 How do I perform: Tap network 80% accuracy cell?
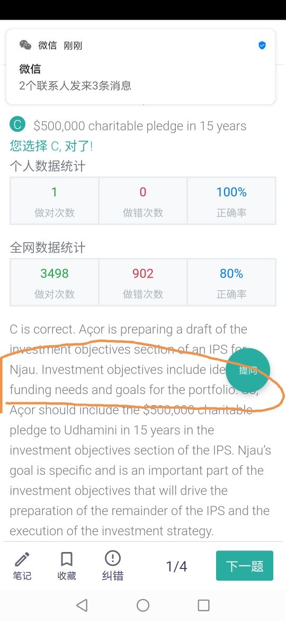pos(231,283)
